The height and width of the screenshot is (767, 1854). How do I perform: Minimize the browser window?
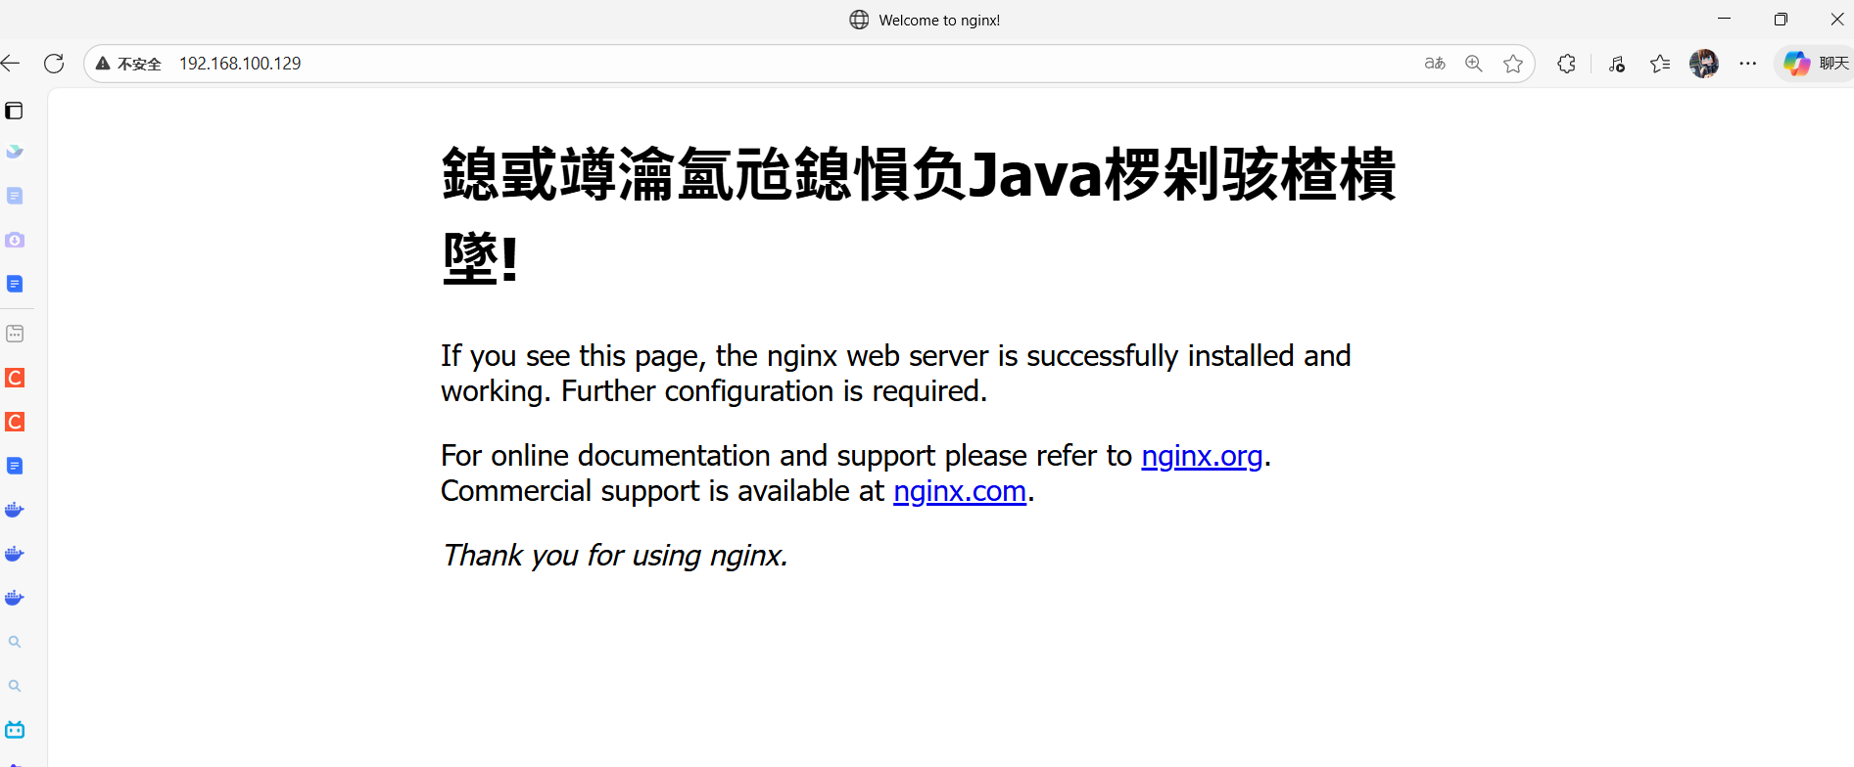(x=1724, y=19)
